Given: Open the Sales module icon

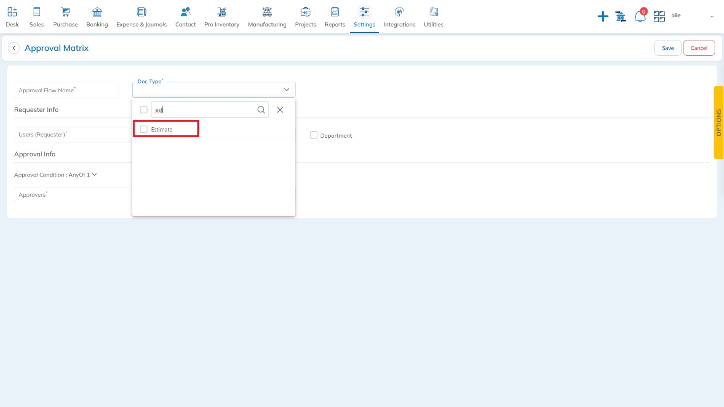Looking at the screenshot, I should pos(37,12).
